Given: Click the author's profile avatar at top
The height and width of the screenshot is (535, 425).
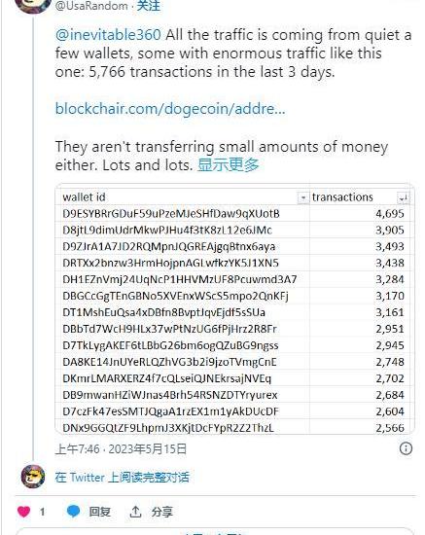Looking at the screenshot, I should click(x=33, y=5).
